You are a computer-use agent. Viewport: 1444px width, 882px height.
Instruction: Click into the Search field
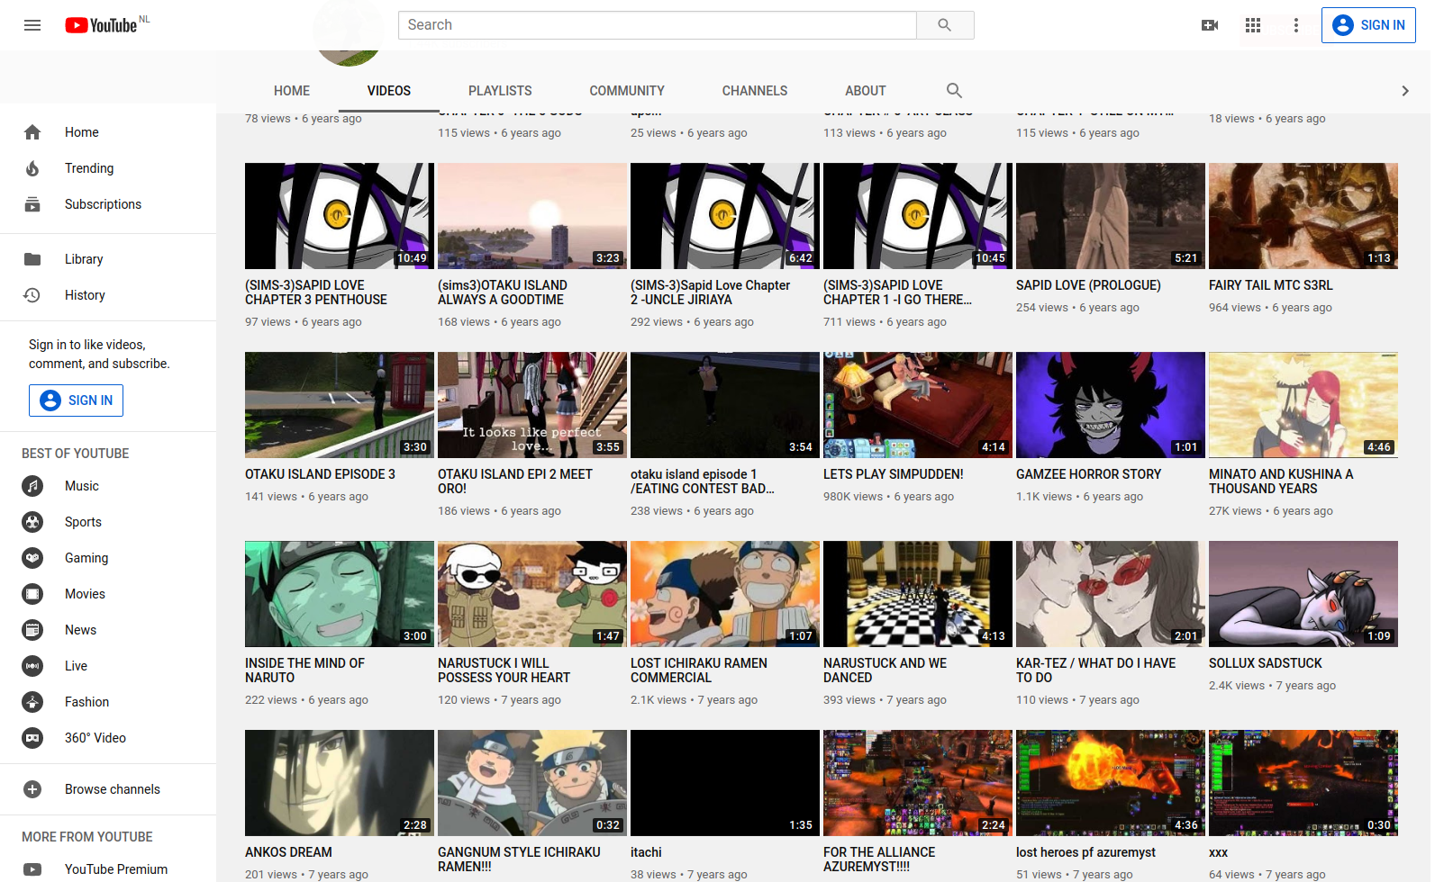(658, 25)
